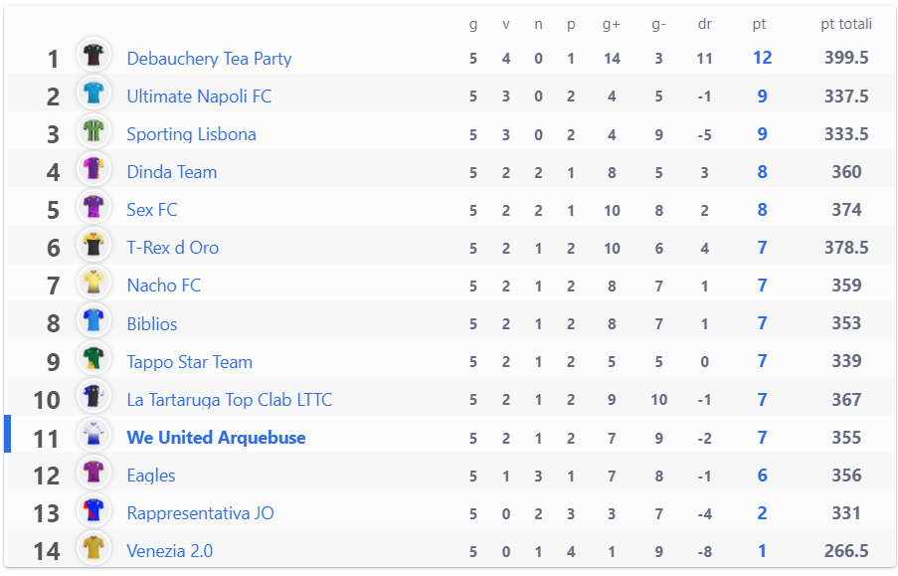The width and height of the screenshot is (898, 576).
Task: Open the Eagles team link
Action: (x=150, y=476)
